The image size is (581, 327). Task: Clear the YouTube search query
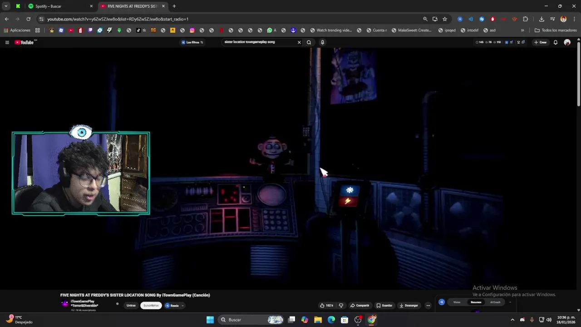point(299,42)
